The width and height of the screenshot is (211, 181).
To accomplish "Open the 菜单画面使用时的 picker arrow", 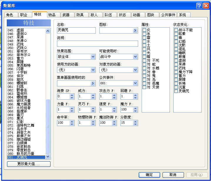I will click(93, 83).
